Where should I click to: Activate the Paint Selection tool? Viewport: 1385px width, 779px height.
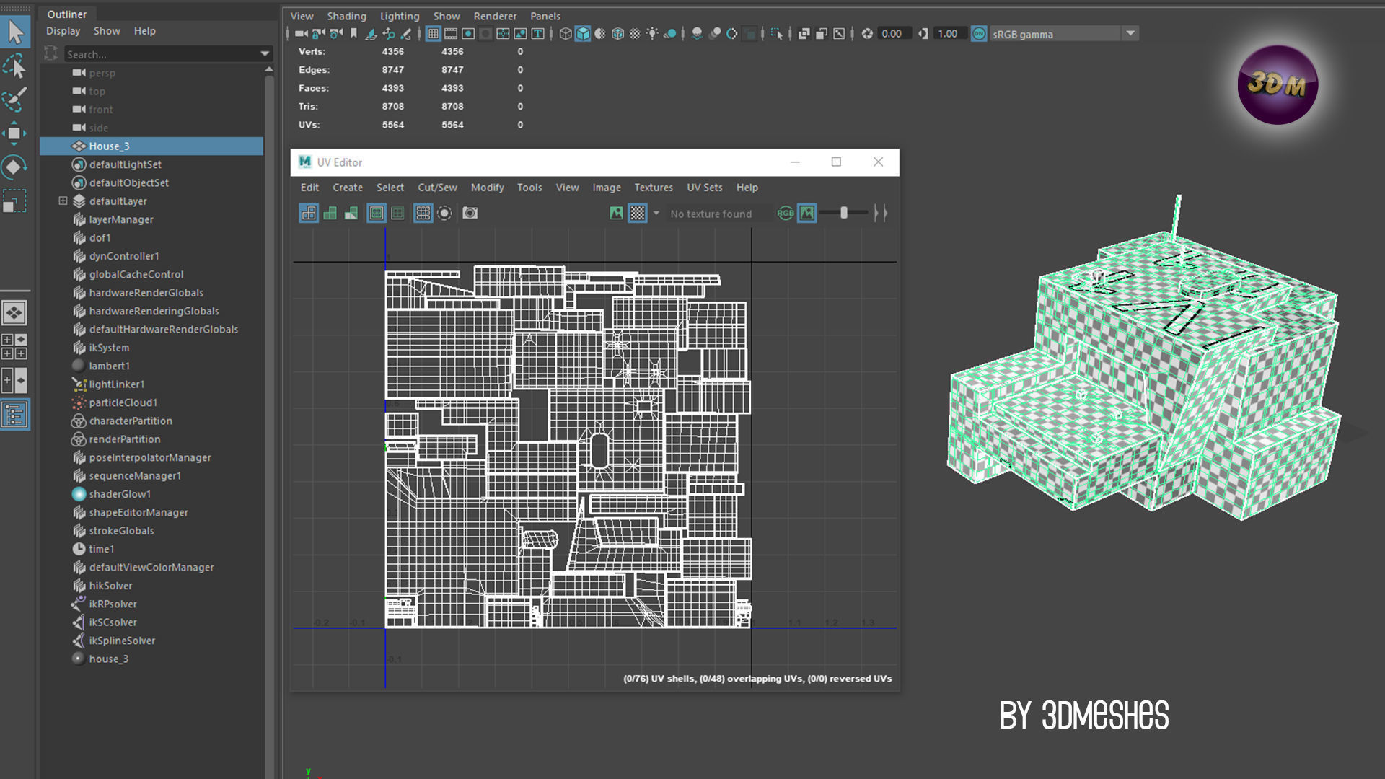(15, 100)
